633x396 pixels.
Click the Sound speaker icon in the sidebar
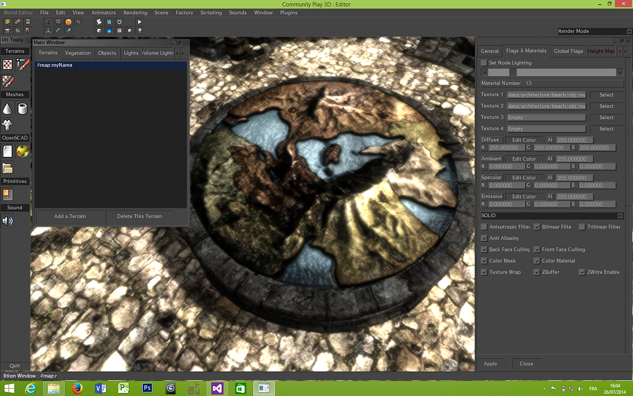click(x=7, y=221)
